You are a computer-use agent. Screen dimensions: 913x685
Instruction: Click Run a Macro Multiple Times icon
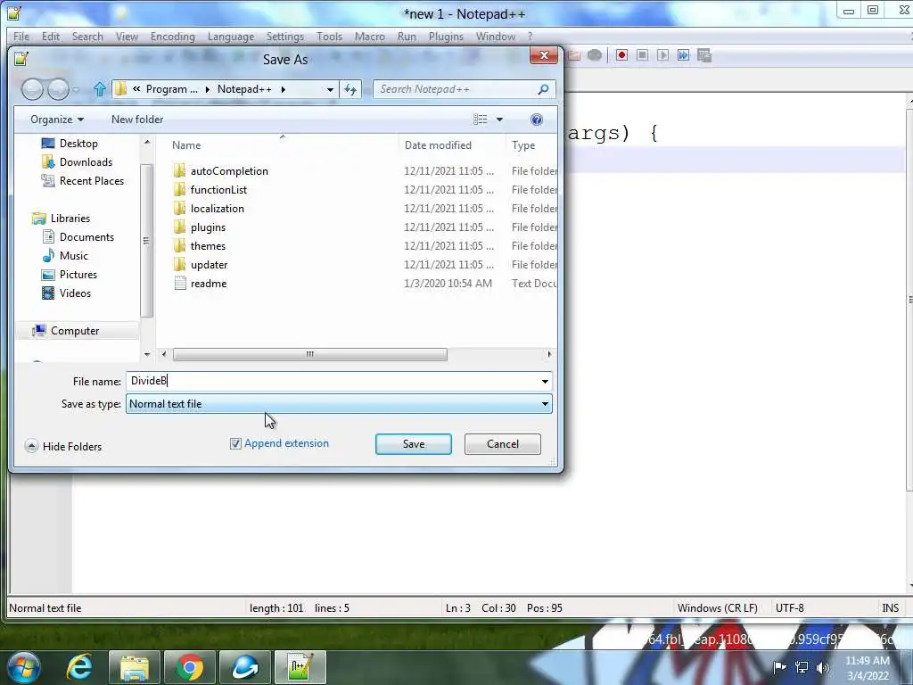(x=683, y=55)
